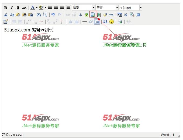Delete table column icon

[62, 22]
